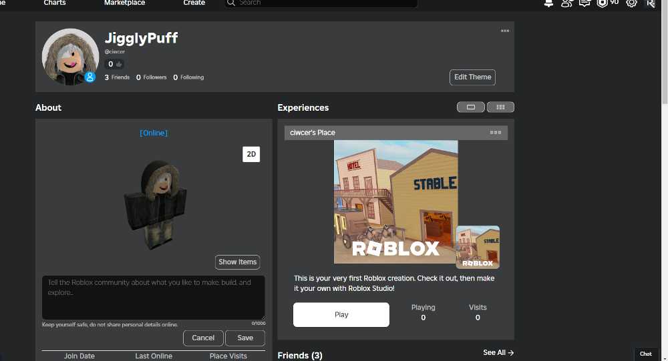The height and width of the screenshot is (361, 668).
Task: Open the friends icon in top bar
Action: click(566, 3)
